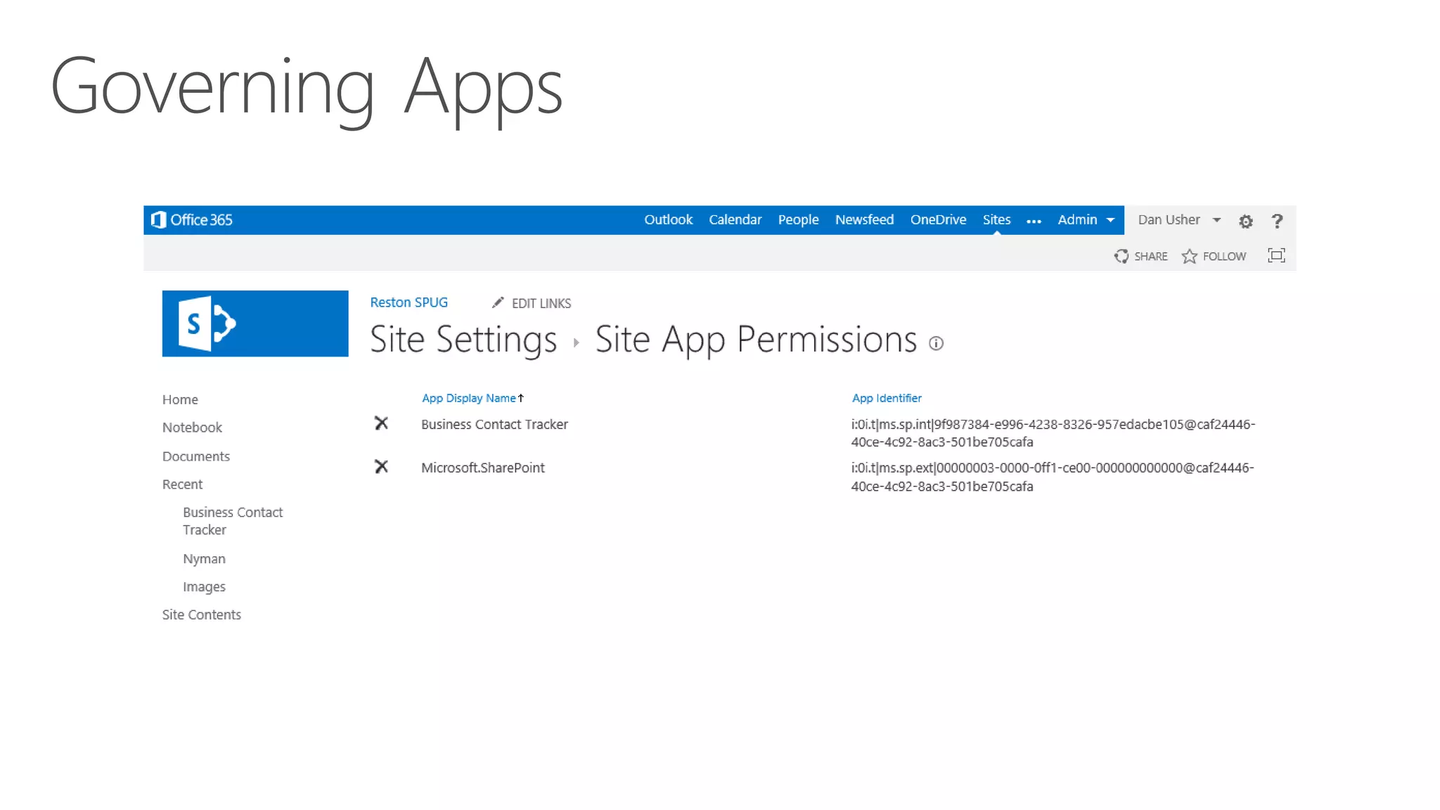Open Outlook from the top navigation
This screenshot has width=1440, height=810.
pyautogui.click(x=668, y=220)
